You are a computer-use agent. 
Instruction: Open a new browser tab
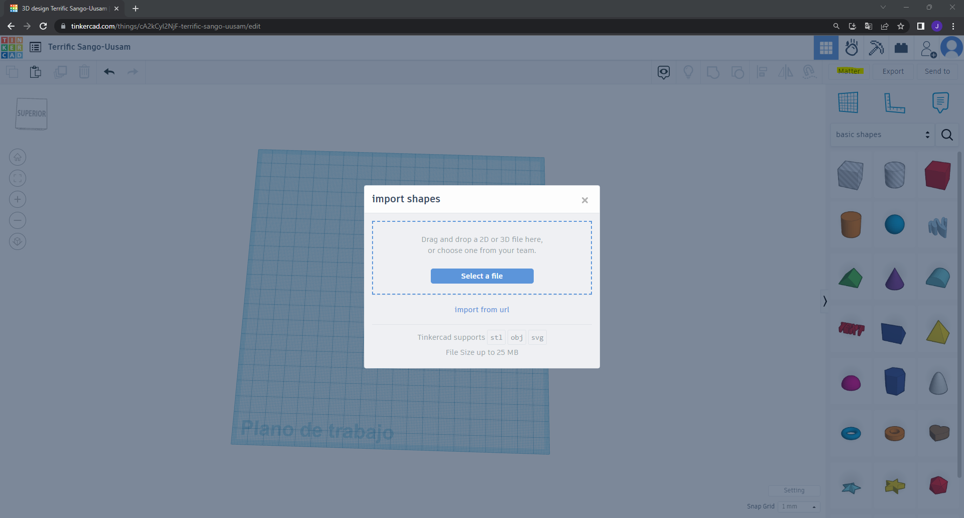pyautogui.click(x=136, y=9)
